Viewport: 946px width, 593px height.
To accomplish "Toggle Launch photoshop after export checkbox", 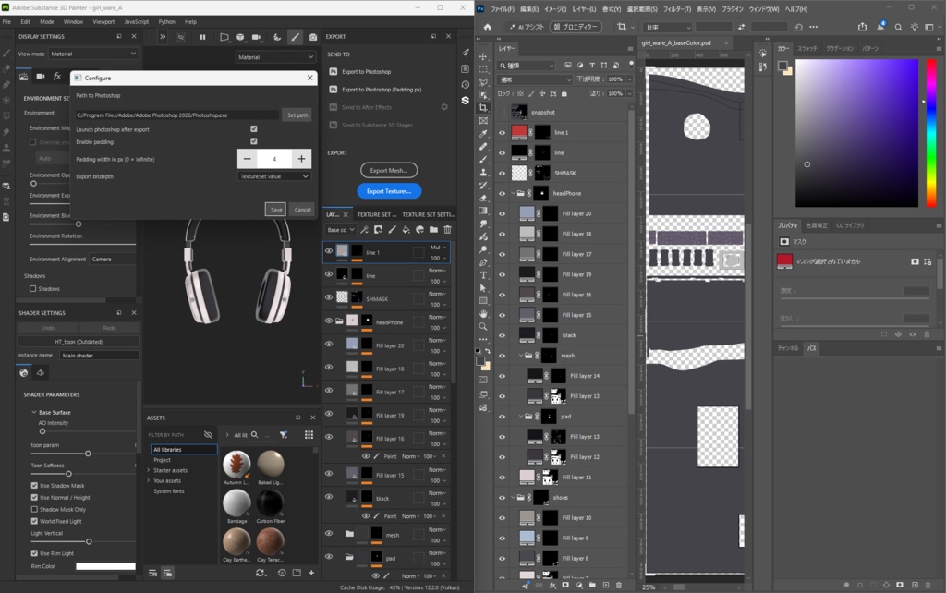I will coord(253,128).
